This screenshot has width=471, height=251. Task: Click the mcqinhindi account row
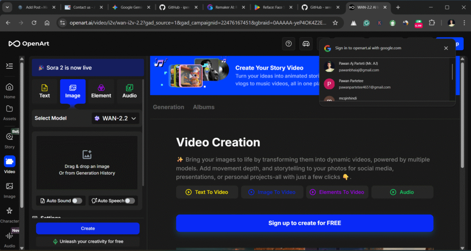click(x=385, y=98)
